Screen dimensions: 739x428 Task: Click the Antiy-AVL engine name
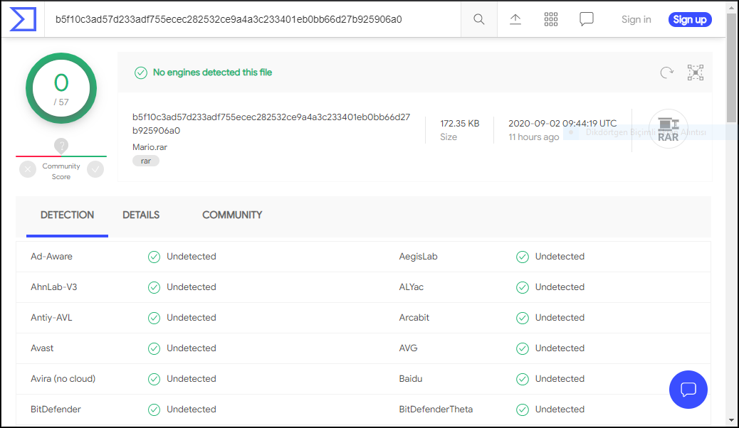[51, 318]
